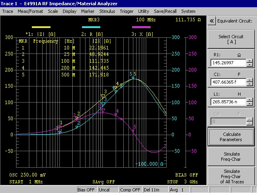The width and height of the screenshot is (257, 193).
Task: Click the MKR3 marker readout label
Action: pos(94,20)
